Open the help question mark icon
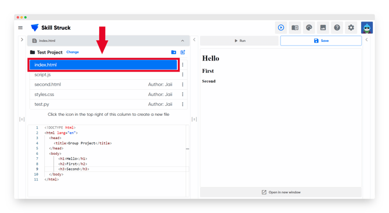 337,27
